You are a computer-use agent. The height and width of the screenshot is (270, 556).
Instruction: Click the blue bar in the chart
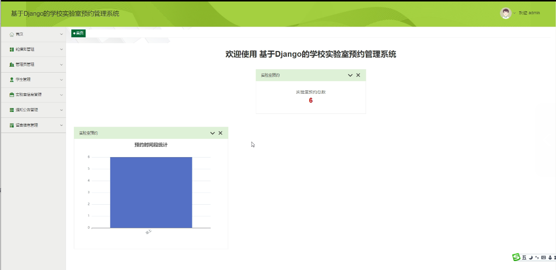coord(151,192)
